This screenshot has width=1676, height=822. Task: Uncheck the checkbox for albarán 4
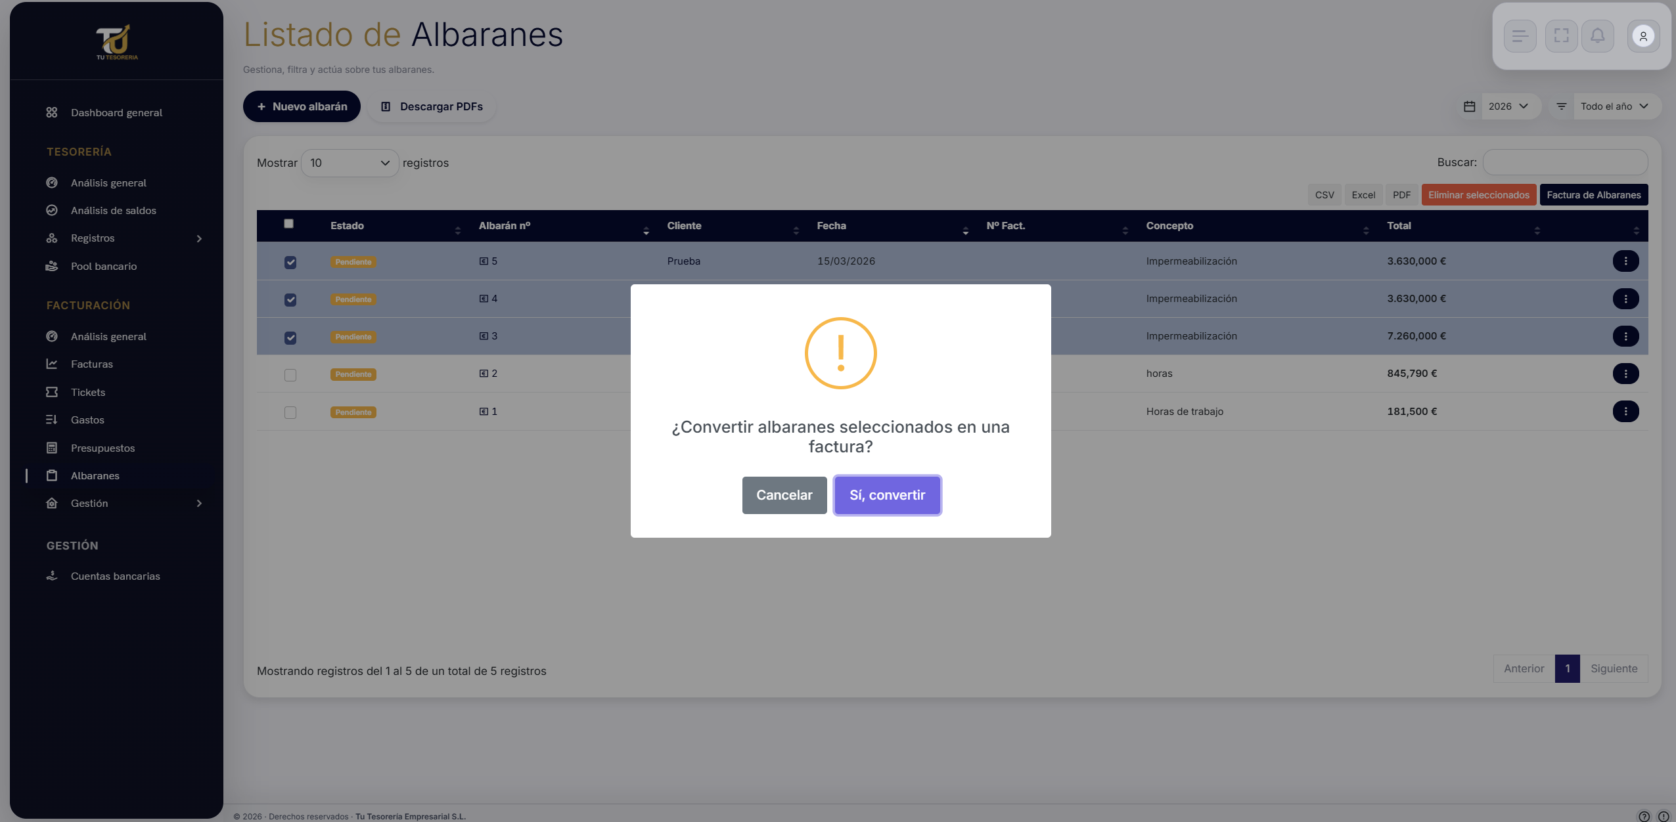[x=290, y=300]
